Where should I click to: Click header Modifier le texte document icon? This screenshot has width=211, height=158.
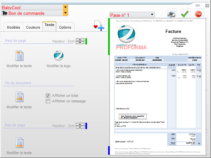19,56
